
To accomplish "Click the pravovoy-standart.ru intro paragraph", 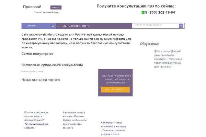I will click(77, 41).
